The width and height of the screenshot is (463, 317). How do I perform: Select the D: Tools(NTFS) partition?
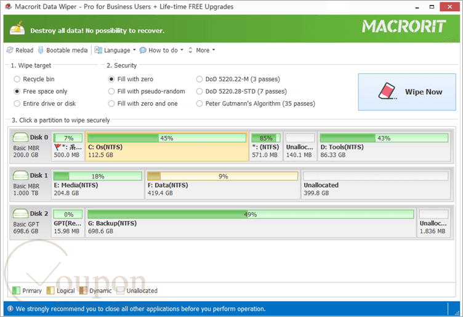pos(384,146)
